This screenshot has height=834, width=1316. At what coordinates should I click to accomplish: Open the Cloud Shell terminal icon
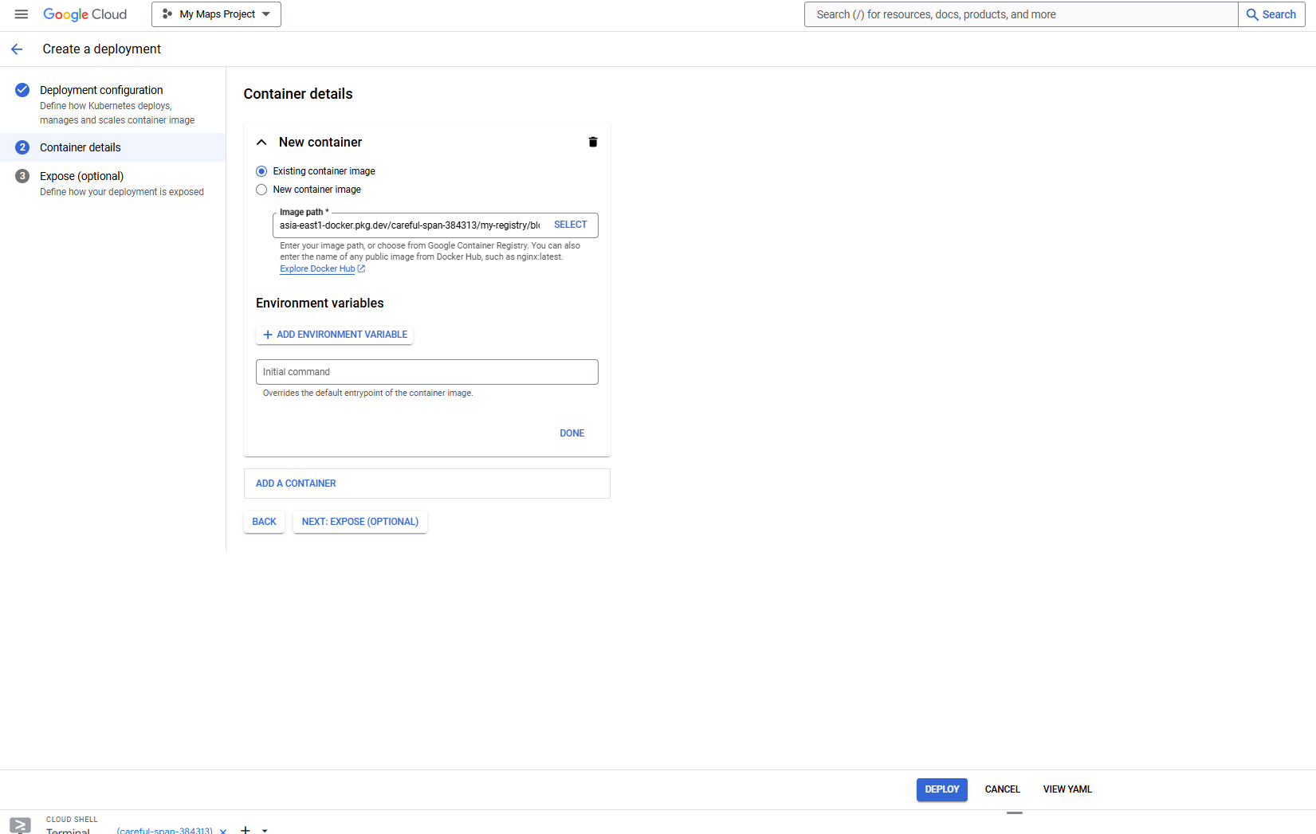19,826
